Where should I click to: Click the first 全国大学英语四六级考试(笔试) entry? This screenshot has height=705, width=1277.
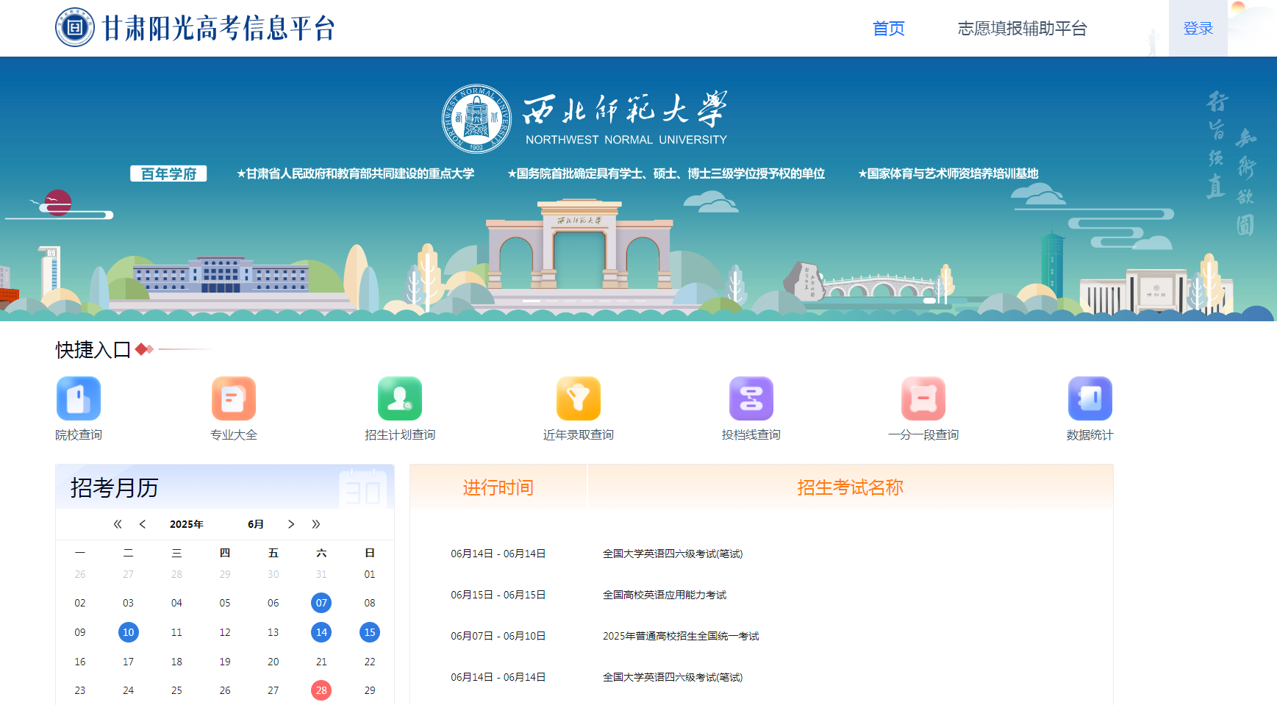pos(673,554)
